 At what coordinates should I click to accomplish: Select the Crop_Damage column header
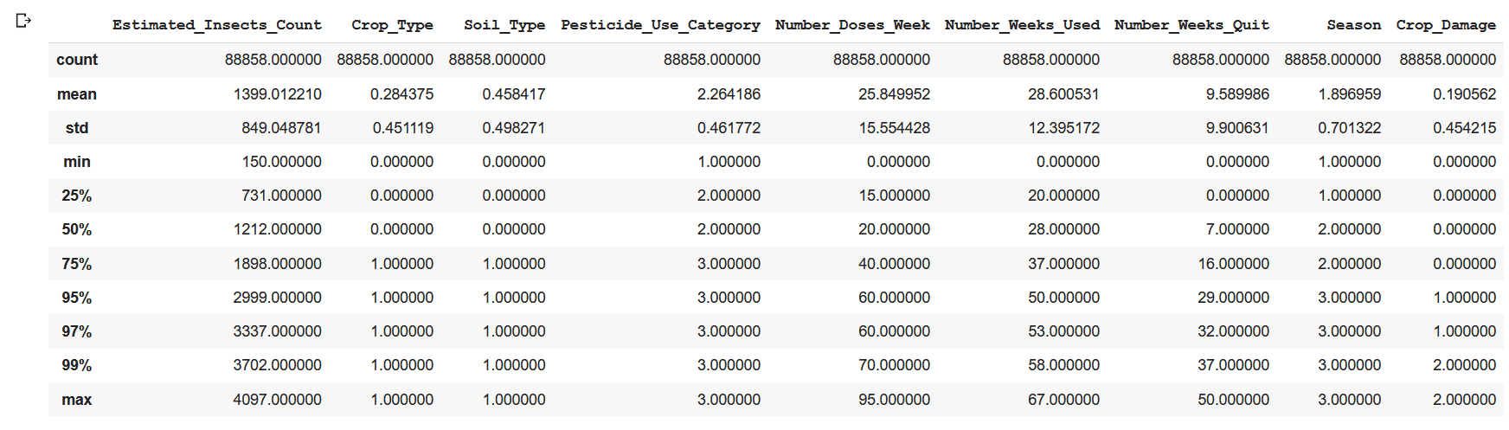(x=1446, y=25)
